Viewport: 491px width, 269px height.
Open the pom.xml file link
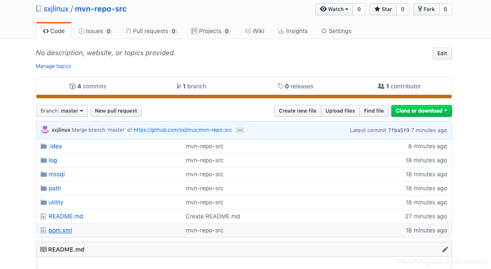[60, 230]
